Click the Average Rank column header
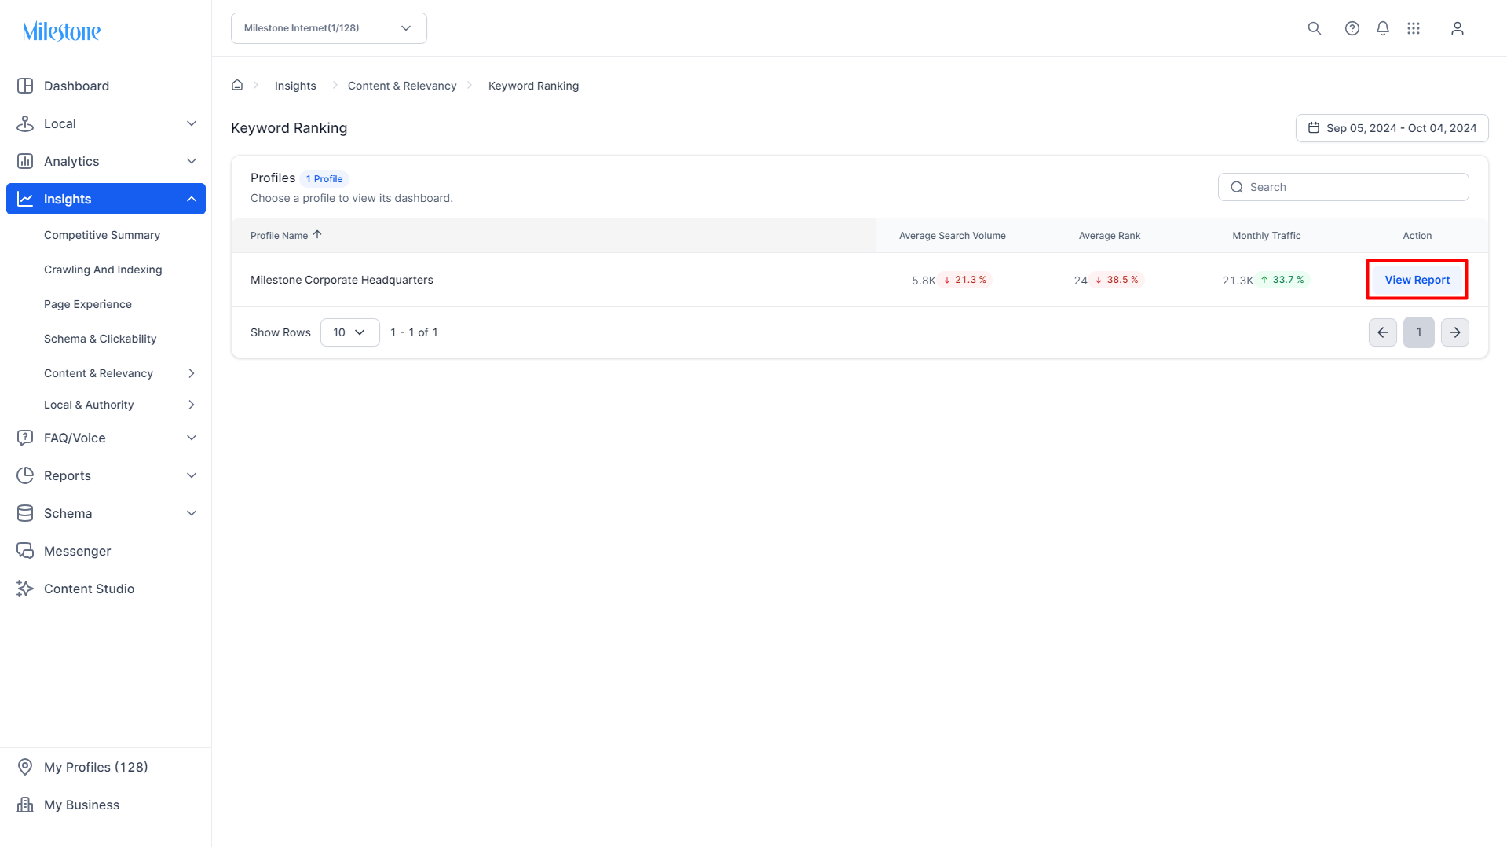1507x847 pixels. 1110,236
